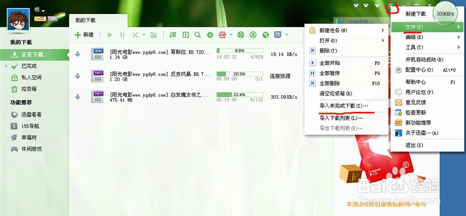This screenshot has height=216, width=466.
Task: Click the main menu icon in title bar
Action: coord(391,5)
